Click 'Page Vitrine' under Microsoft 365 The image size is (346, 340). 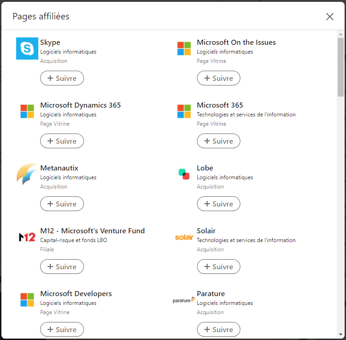(x=211, y=124)
